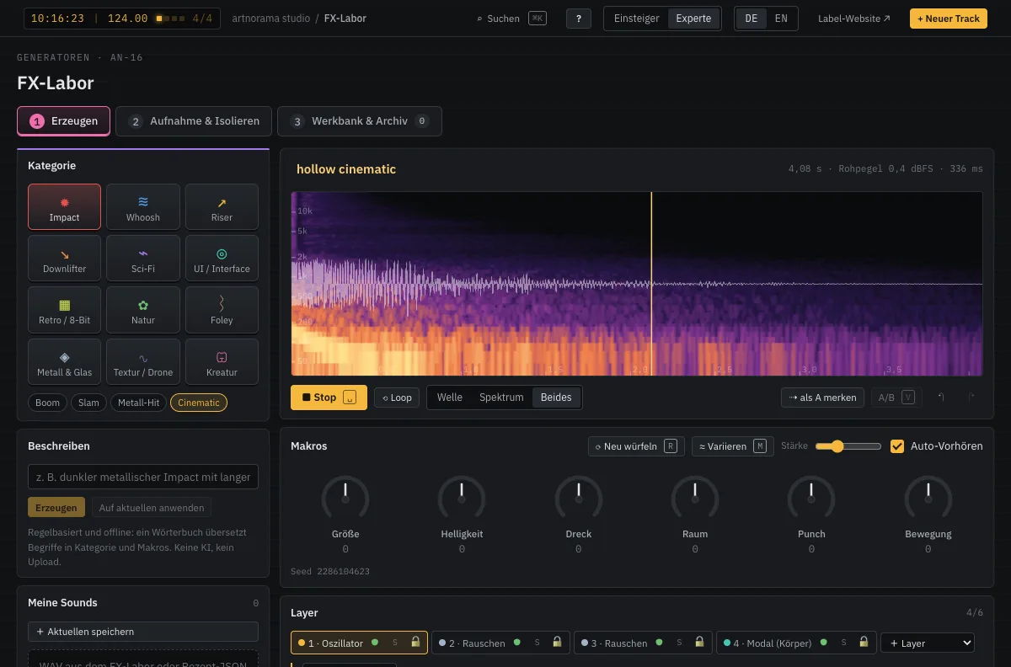Select the Boom subtype chip
This screenshot has width=1011, height=667.
coord(47,403)
